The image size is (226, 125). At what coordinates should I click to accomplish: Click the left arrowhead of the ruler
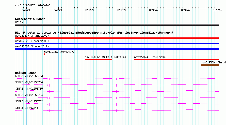[16, 8]
